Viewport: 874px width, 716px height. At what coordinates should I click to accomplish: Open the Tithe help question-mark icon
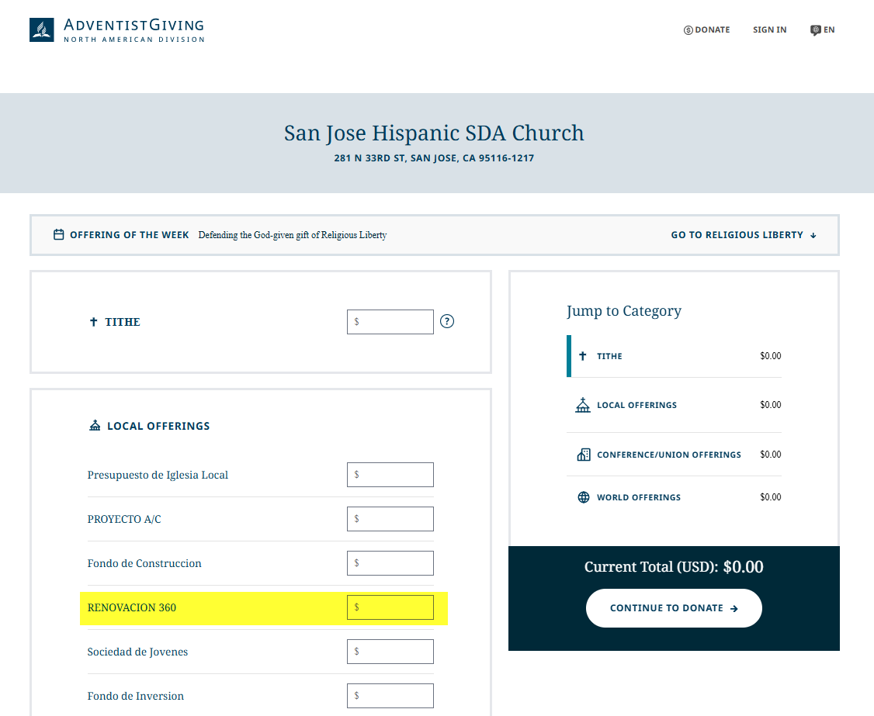tap(447, 321)
